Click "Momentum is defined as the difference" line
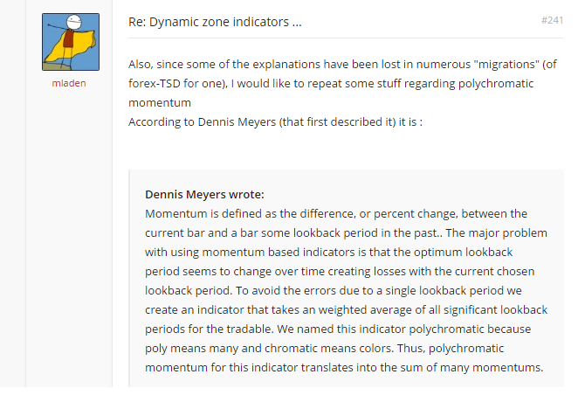The width and height of the screenshot is (578, 402). tap(335, 213)
